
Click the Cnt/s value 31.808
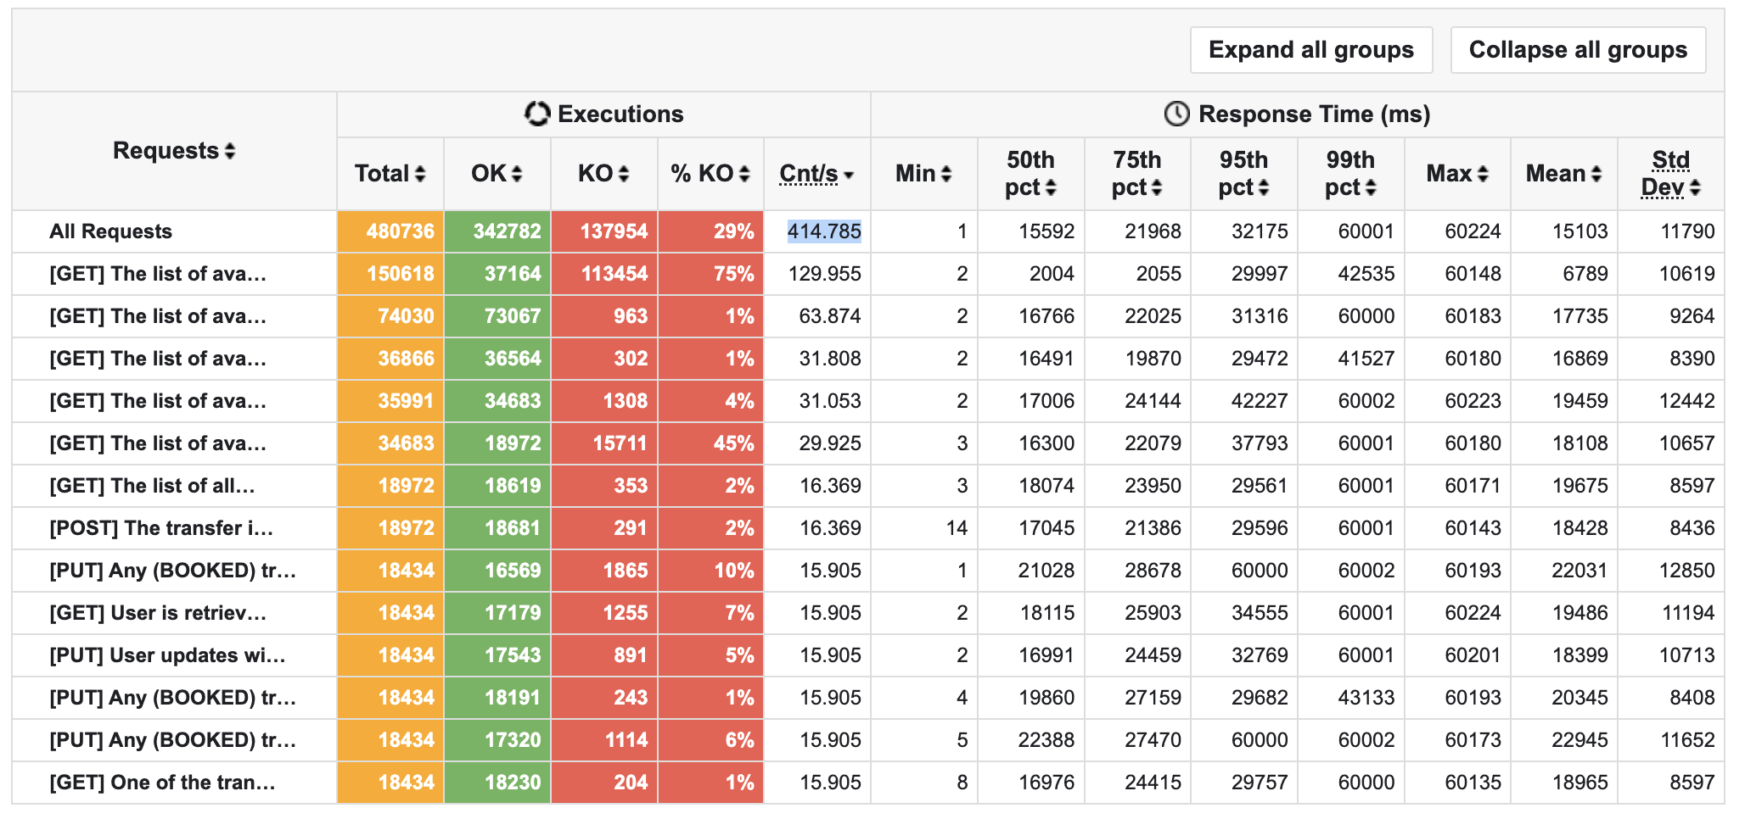[x=830, y=359]
